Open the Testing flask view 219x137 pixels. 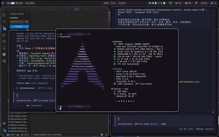click(x=4, y=48)
